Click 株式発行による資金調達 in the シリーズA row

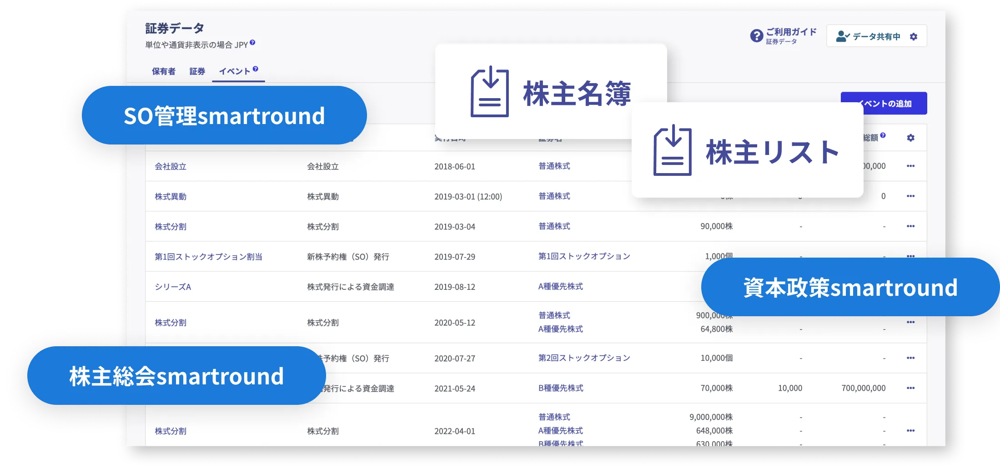351,287
